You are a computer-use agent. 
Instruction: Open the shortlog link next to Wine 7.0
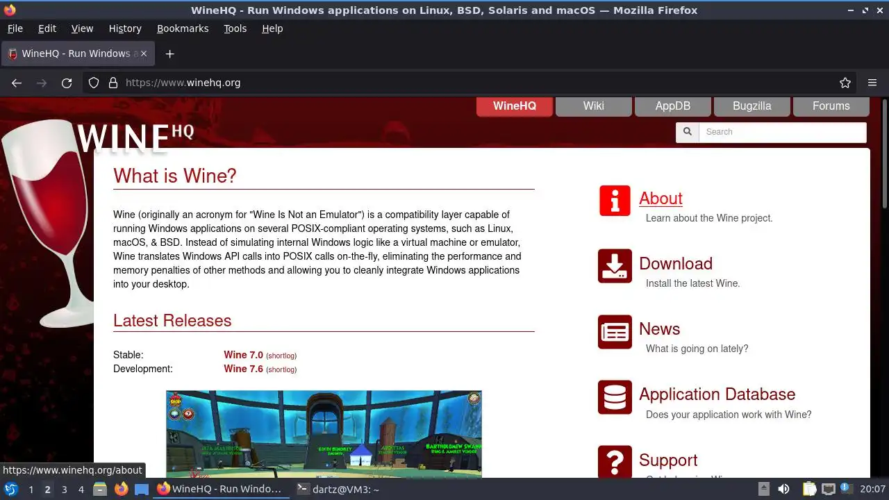pos(281,356)
